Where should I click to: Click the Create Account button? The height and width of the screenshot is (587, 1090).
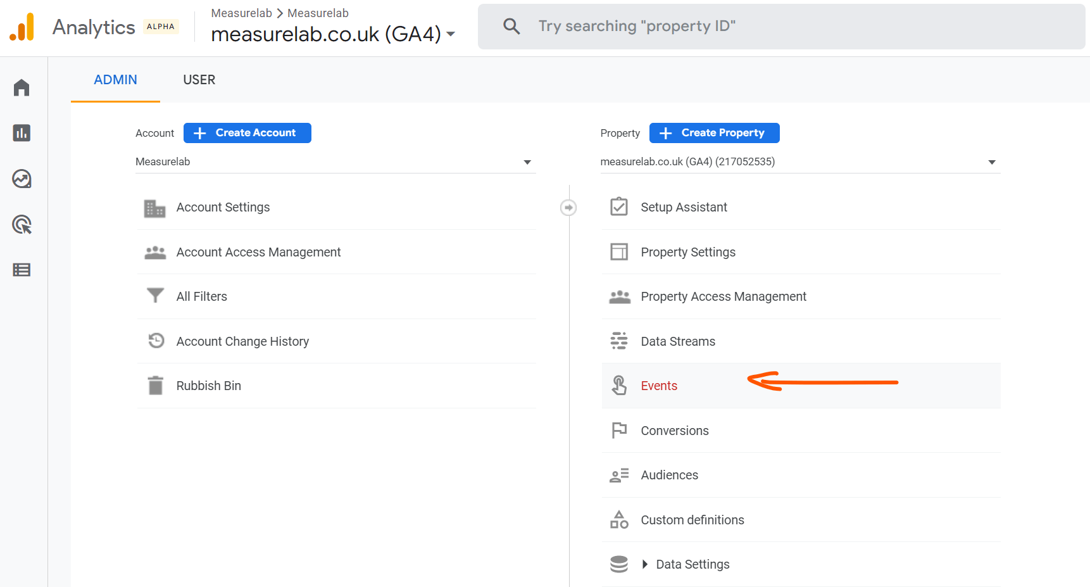(x=247, y=132)
